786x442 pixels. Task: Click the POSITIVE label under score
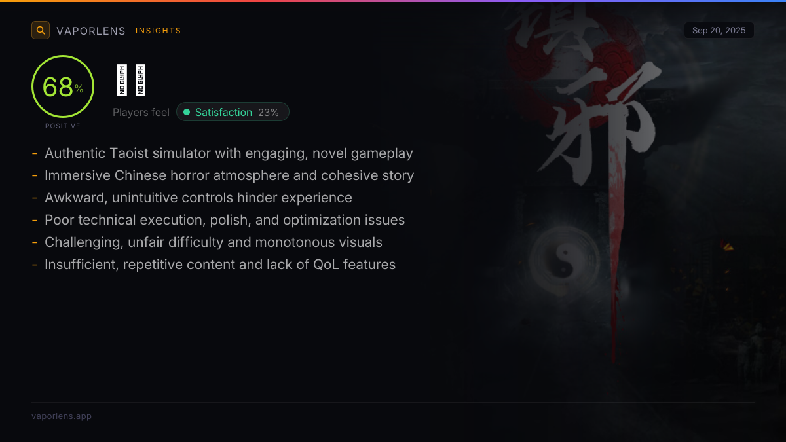point(63,126)
